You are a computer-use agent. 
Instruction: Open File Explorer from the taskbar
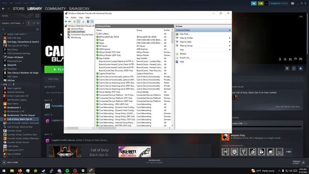pyautogui.click(x=12, y=171)
